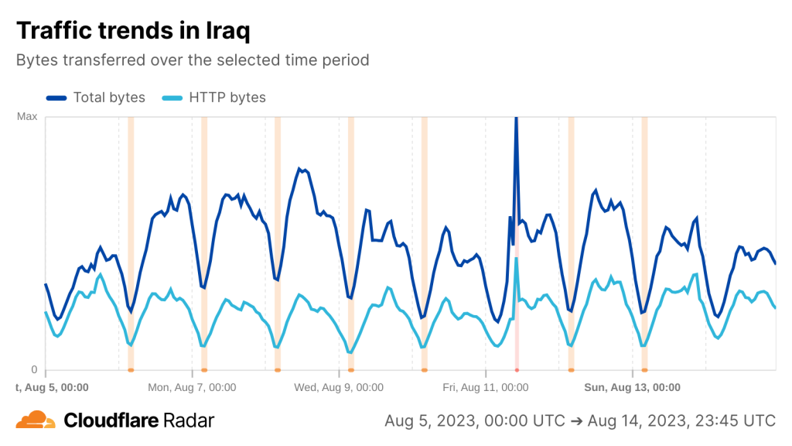
Task: Select the orange dot above Mon, Aug 7 label
Action: [x=204, y=371]
